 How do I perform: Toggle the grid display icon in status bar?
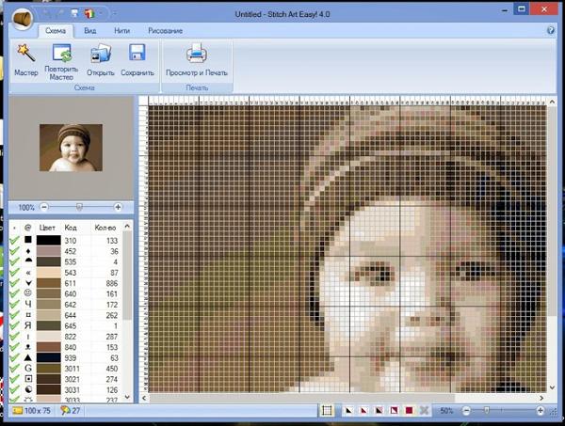(327, 411)
